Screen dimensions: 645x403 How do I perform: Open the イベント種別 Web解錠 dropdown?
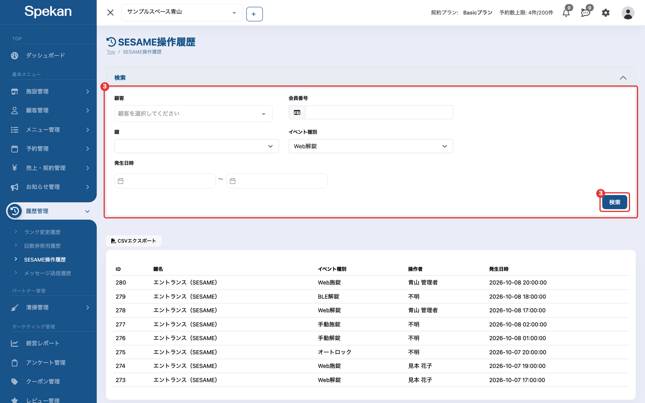pos(371,146)
